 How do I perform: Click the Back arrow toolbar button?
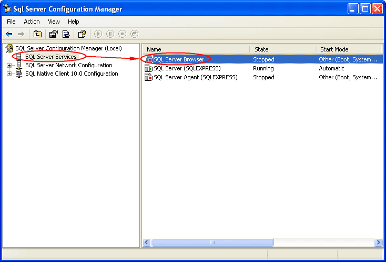[x=9, y=34]
